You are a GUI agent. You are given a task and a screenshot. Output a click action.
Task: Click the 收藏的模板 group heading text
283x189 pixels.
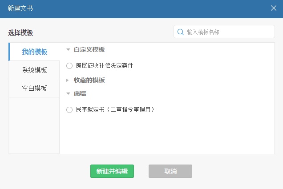89,80
